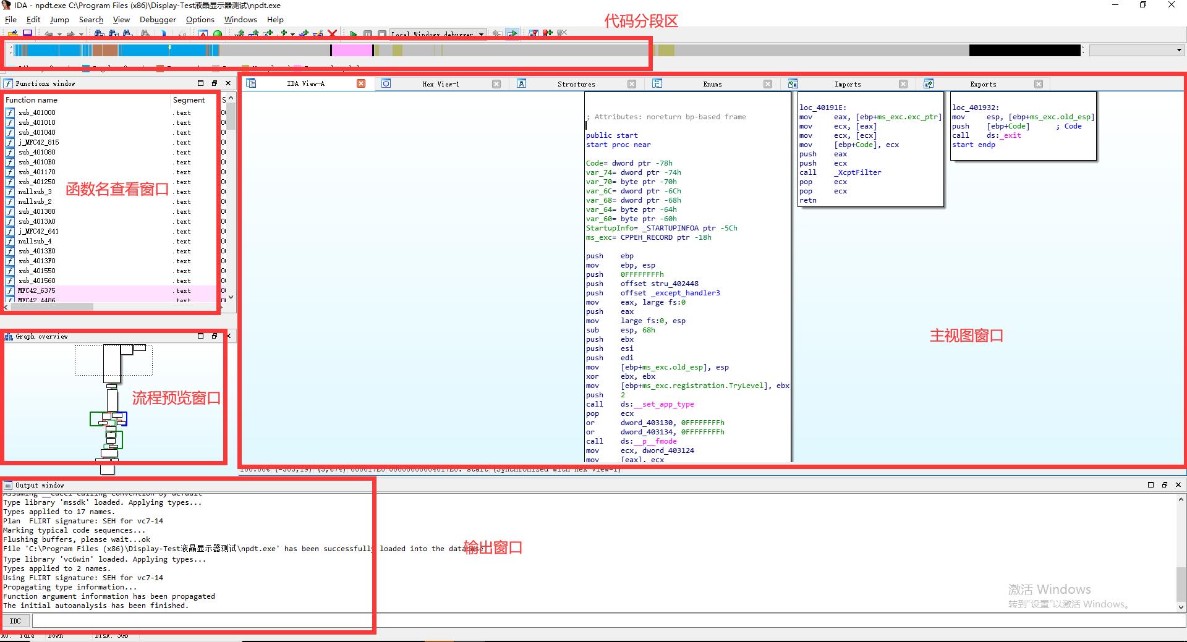The image size is (1187, 642).
Task: Switch to the Imports tab
Action: click(847, 84)
